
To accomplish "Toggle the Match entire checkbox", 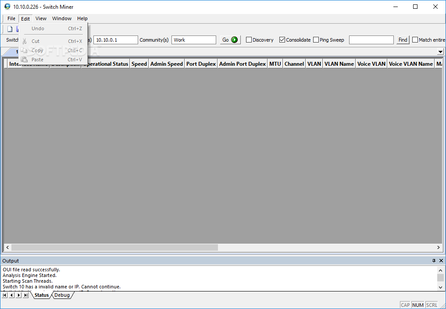I will [415, 40].
